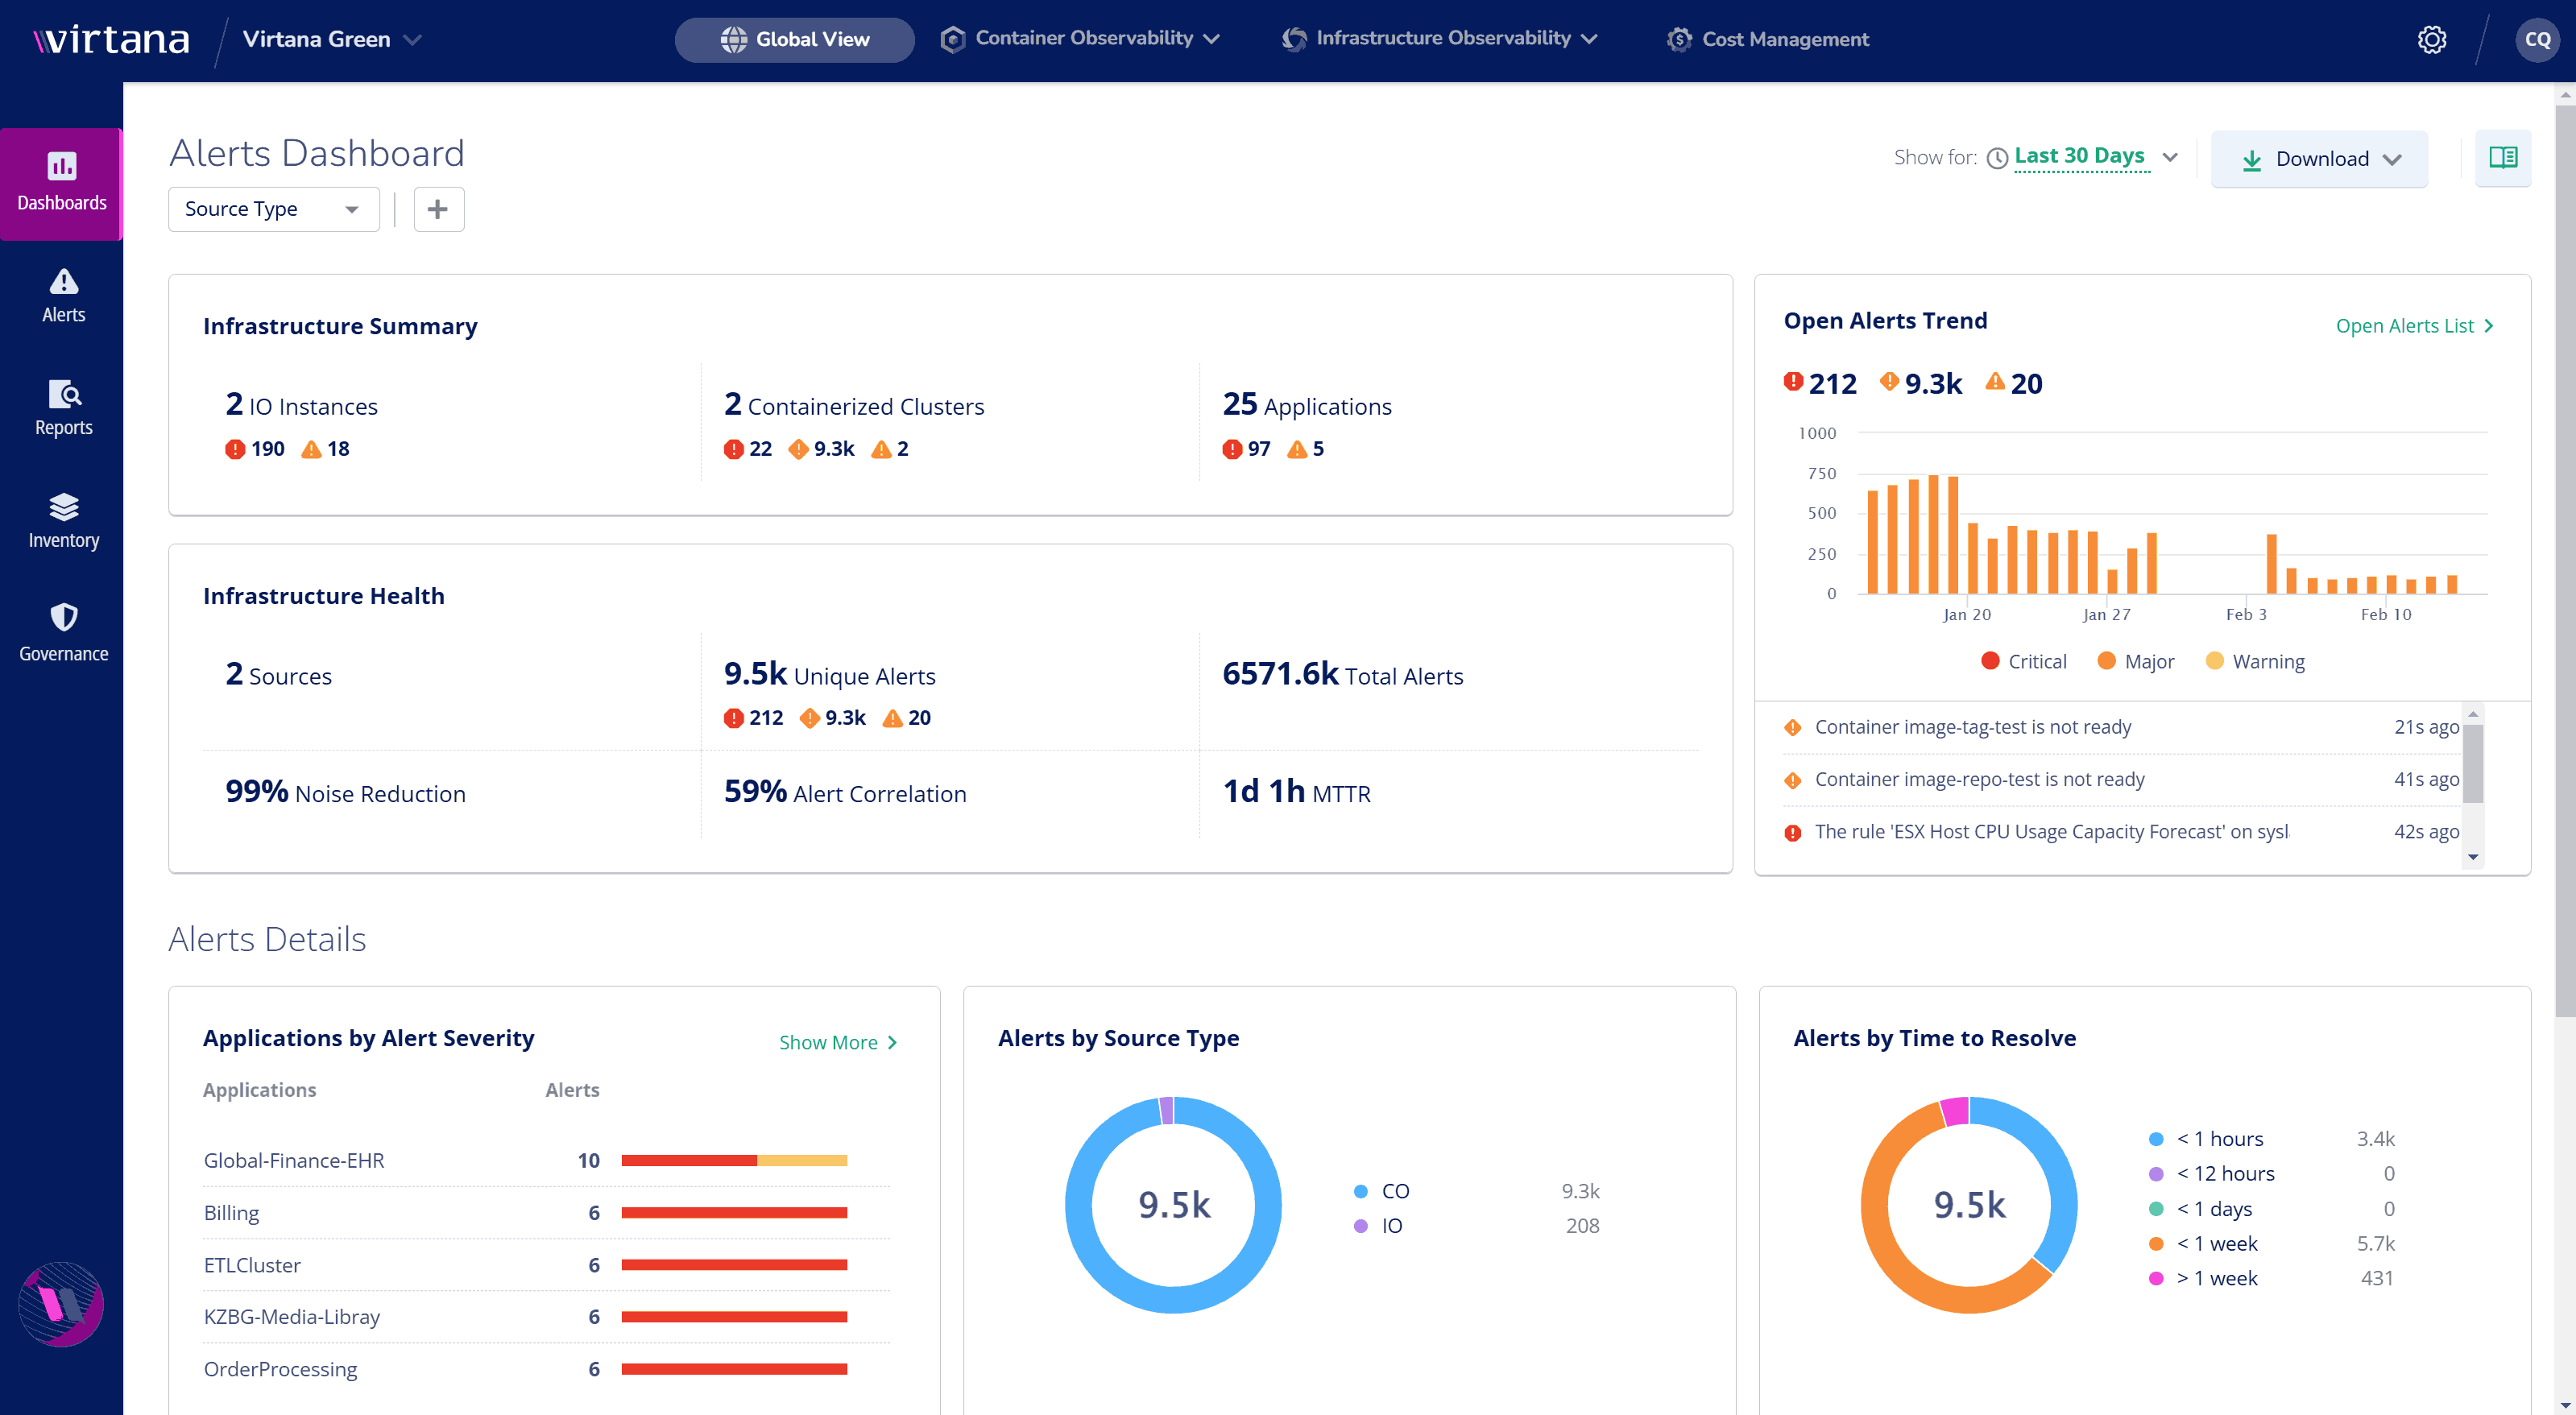Screen dimensions: 2576x1415
Task: Expand Infrastructure Observability menu
Action: [1440, 39]
